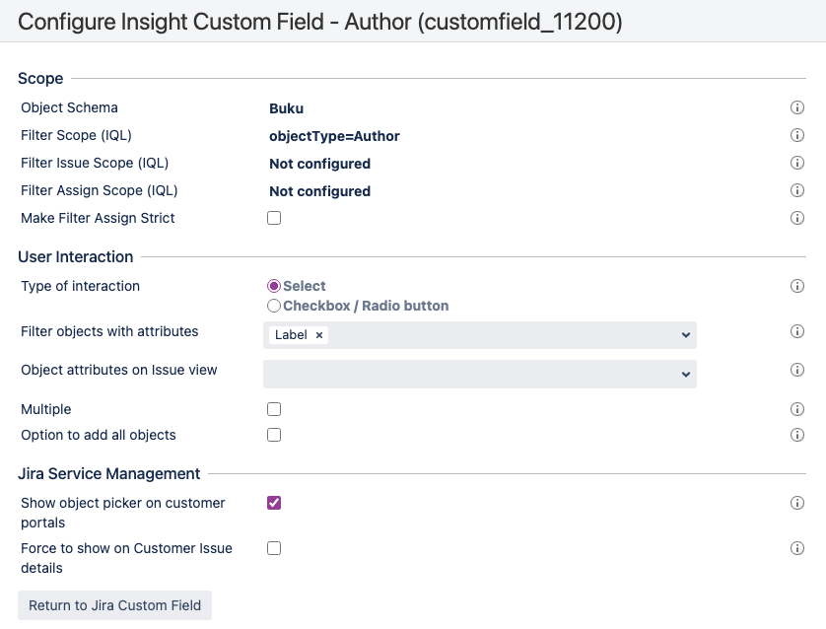Click Return to Jira Custom Field button
This screenshot has width=826, height=629.
pyautogui.click(x=114, y=605)
